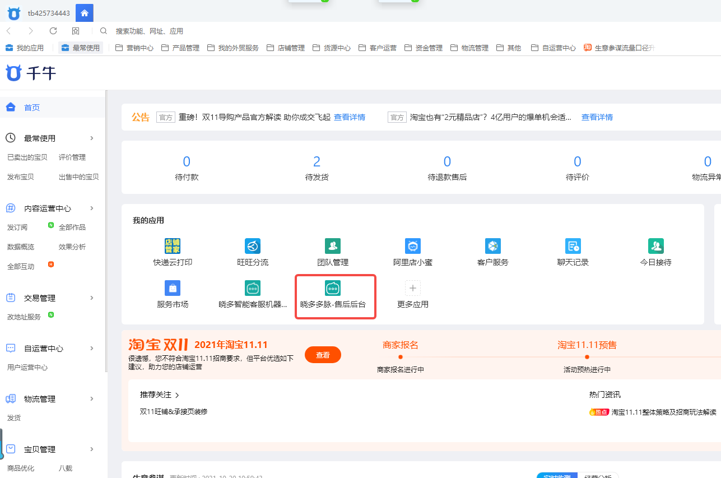Viewport: 721px width, 478px height.
Task: Go back with the browser back arrow
Action: tap(8, 31)
